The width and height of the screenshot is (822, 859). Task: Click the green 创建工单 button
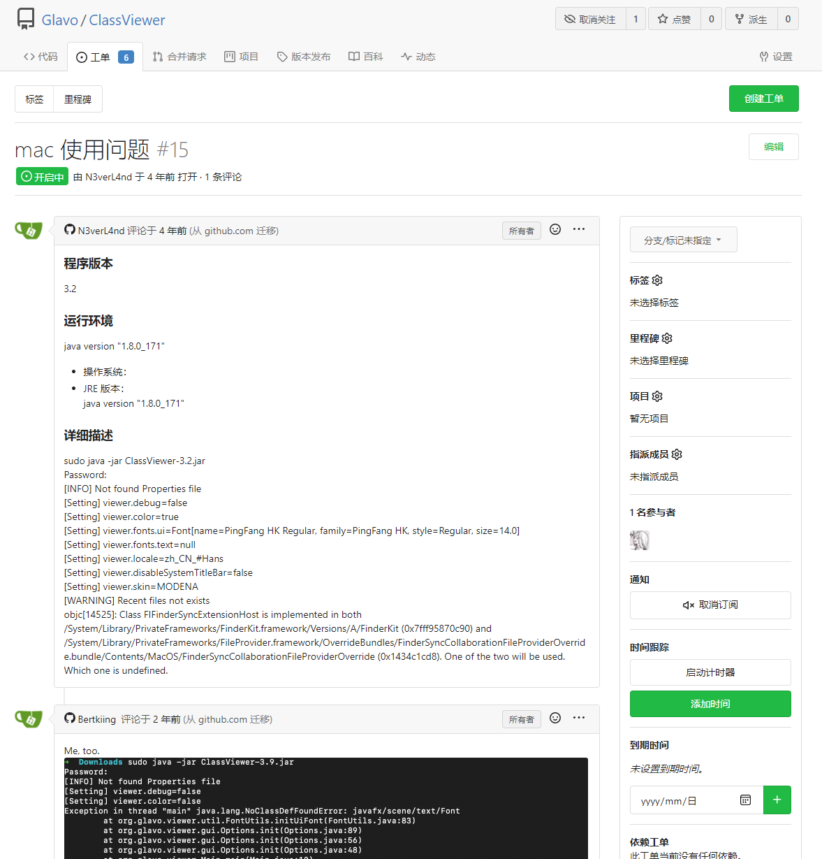[763, 99]
